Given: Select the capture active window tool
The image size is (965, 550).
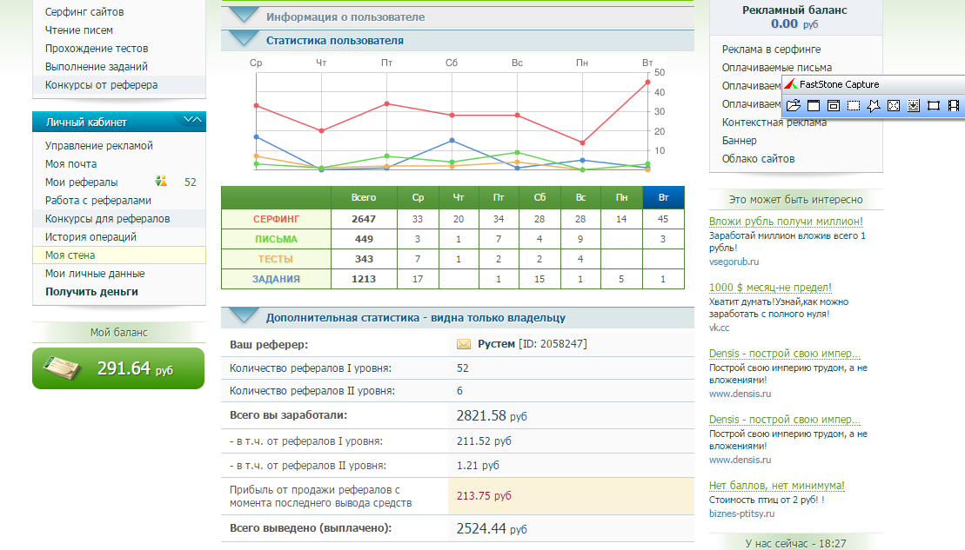Looking at the screenshot, I should pyautogui.click(x=814, y=105).
